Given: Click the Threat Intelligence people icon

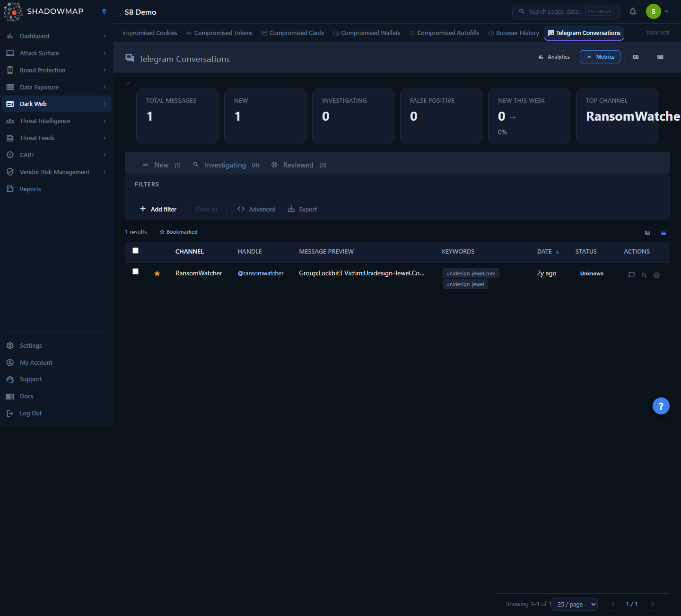Looking at the screenshot, I should (10, 121).
